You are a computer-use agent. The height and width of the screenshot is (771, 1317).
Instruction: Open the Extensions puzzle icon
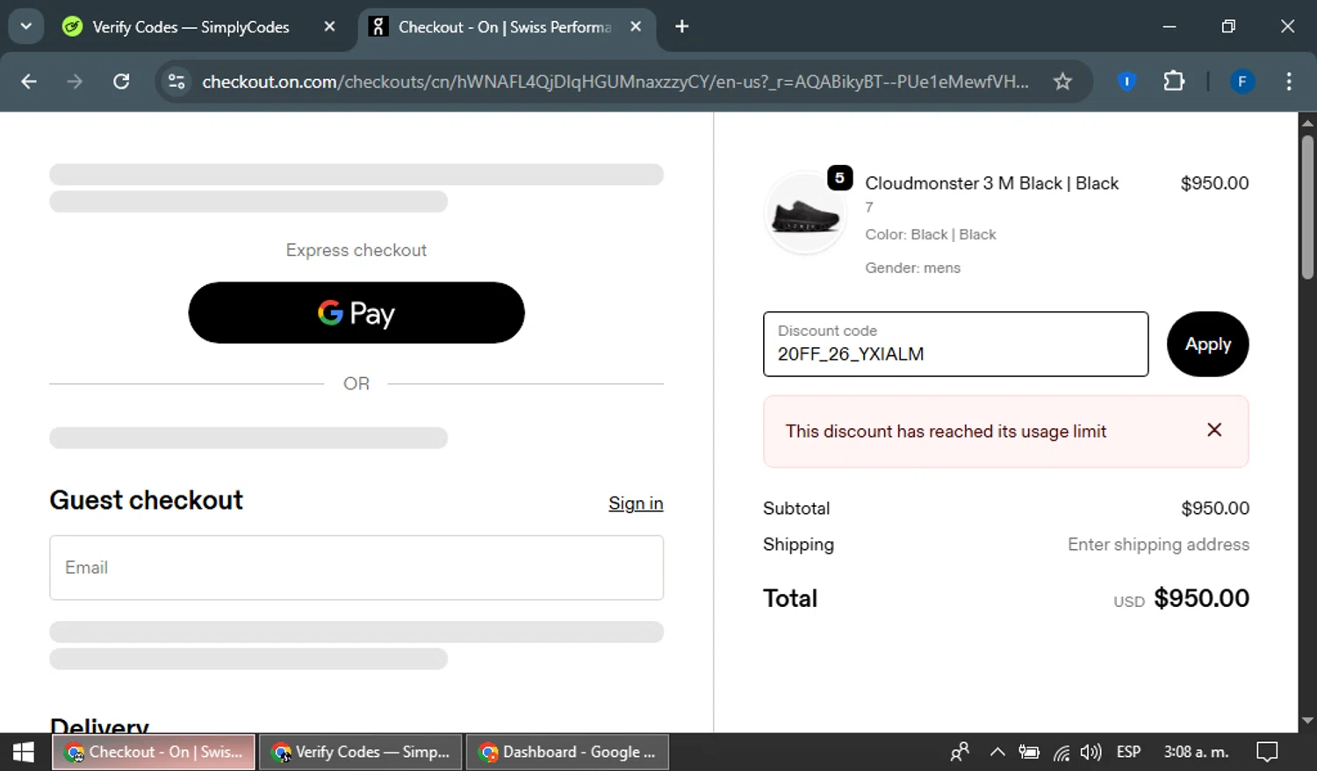[x=1174, y=82]
